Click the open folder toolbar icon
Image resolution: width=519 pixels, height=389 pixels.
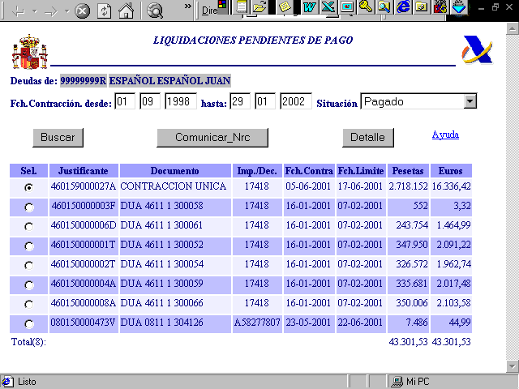click(259, 7)
